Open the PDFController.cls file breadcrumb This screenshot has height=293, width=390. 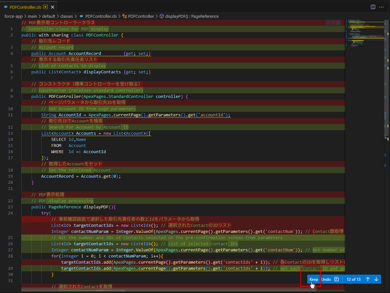(x=101, y=16)
